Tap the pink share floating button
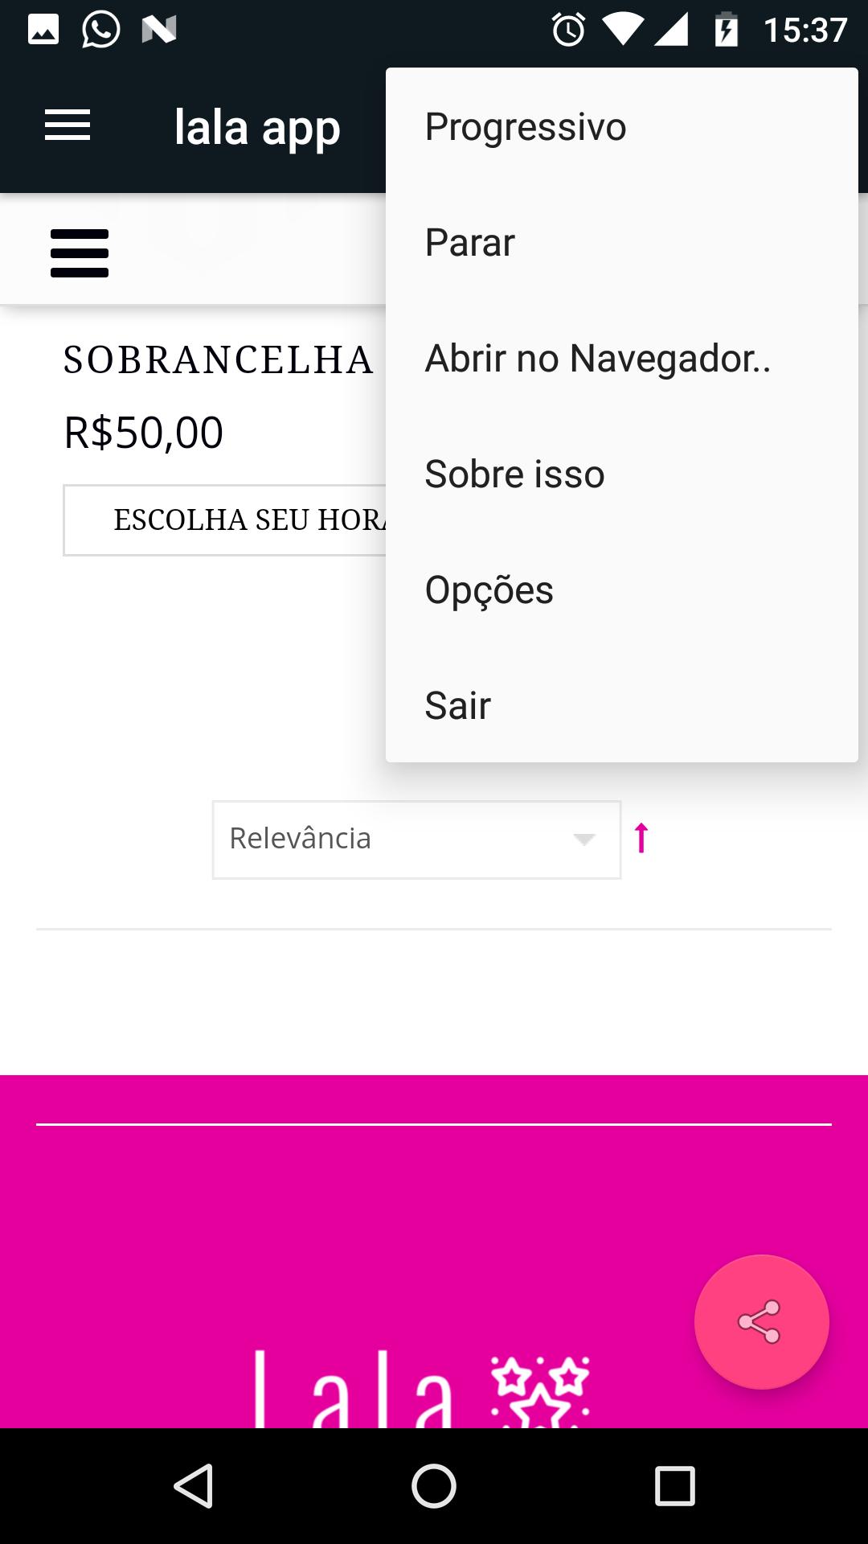 click(x=761, y=1321)
